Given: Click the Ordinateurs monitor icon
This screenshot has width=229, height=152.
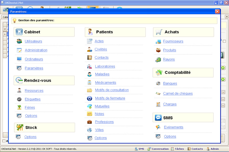Looking at the screenshot, I should (19, 59).
